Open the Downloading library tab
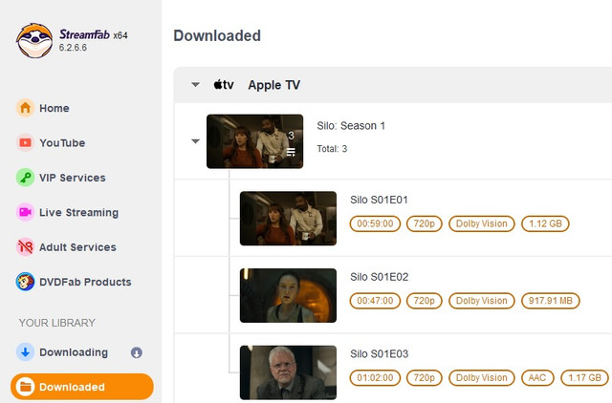 [73, 352]
